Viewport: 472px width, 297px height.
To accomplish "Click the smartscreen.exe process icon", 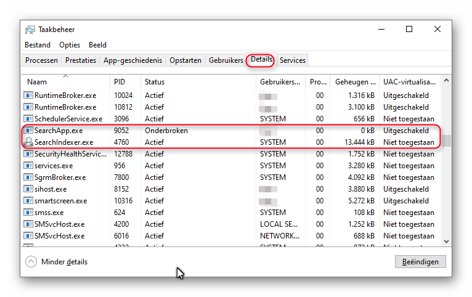I will (28, 201).
